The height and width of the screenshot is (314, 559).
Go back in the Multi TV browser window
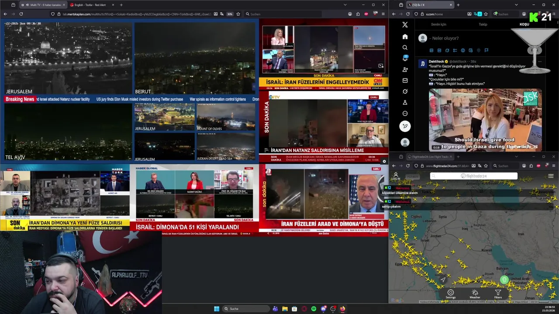tap(5, 14)
